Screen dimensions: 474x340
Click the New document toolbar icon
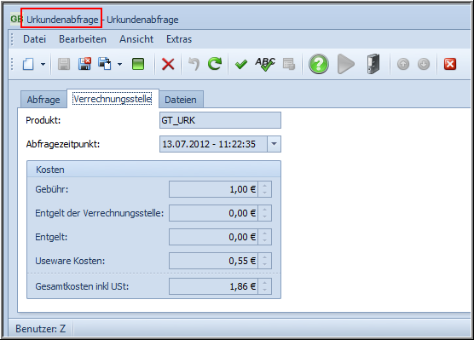click(28, 64)
